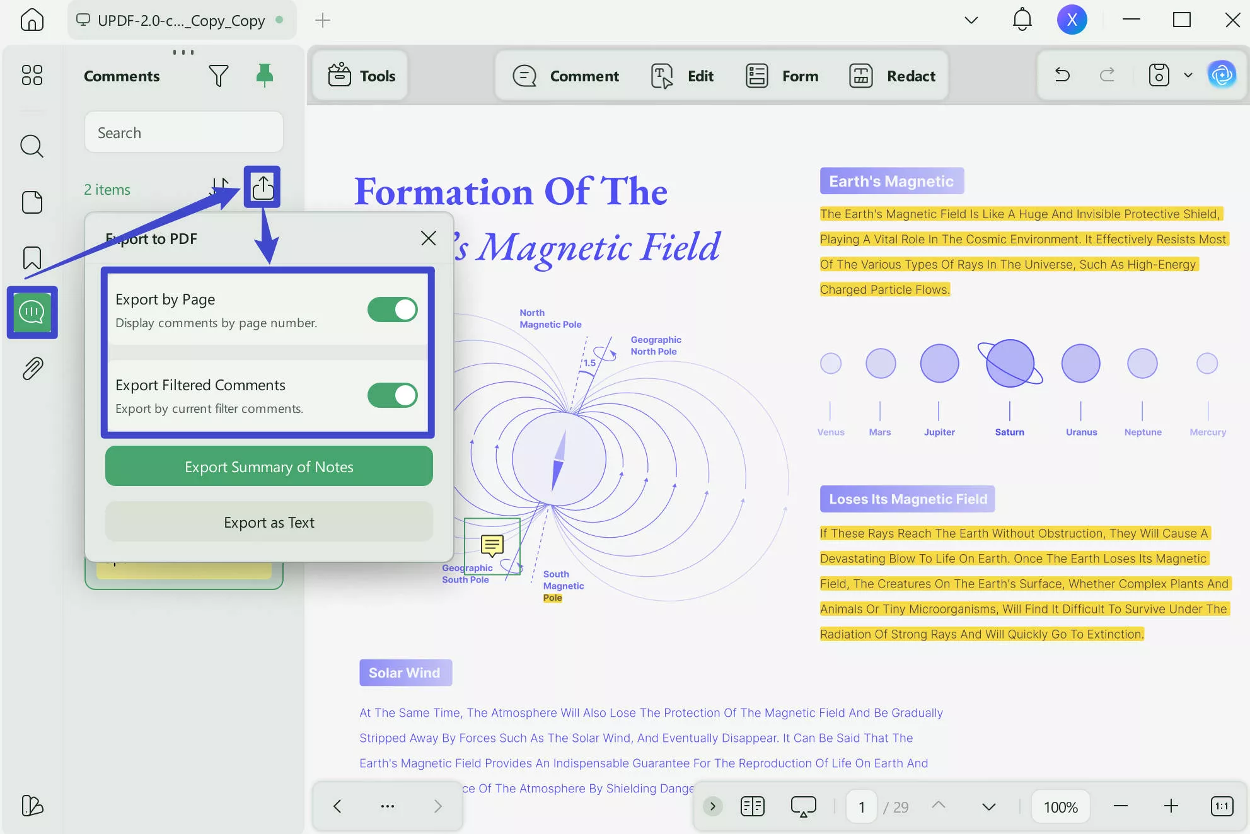Click the comments Search field
This screenshot has width=1250, height=834.
pyautogui.click(x=183, y=132)
